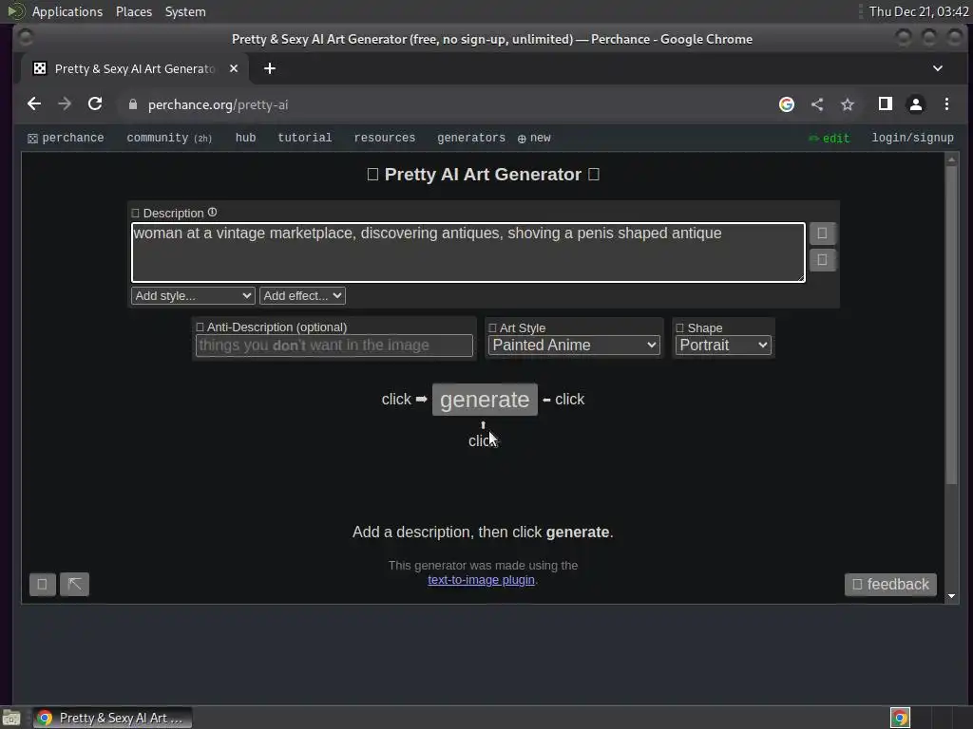Focus the Anti-Description input field

coord(334,346)
